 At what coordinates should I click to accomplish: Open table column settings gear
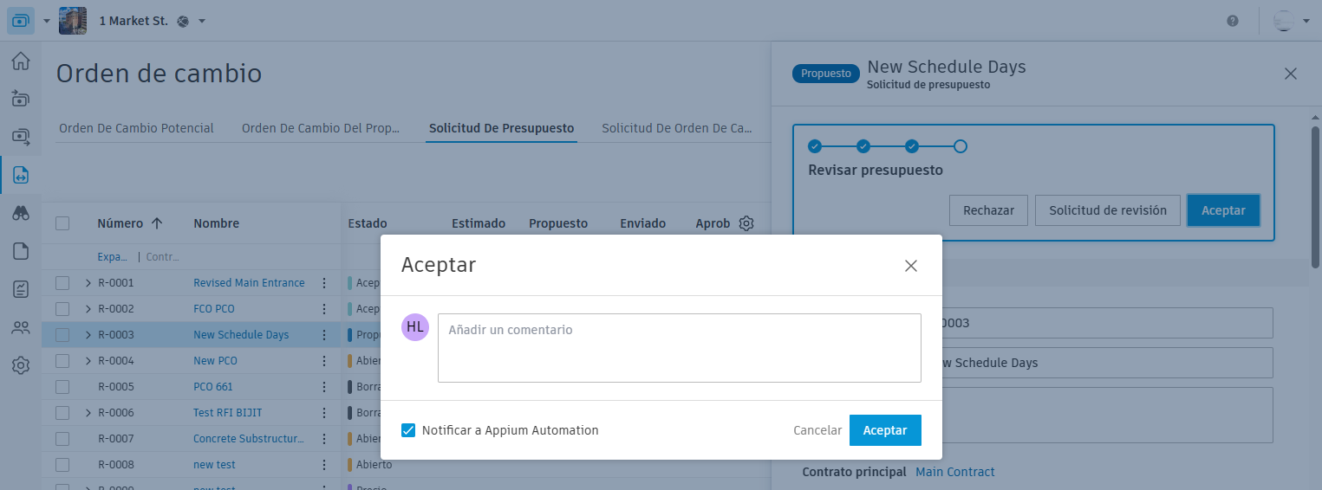(x=746, y=223)
